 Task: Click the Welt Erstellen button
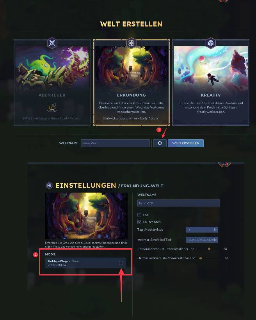pos(186,143)
